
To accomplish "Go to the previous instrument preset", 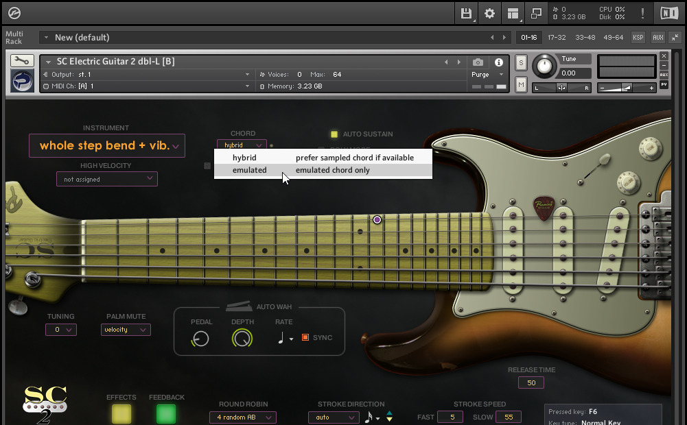I will 447,62.
